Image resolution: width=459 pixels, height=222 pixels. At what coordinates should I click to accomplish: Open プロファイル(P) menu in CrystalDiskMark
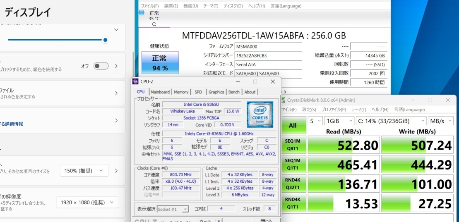(334, 110)
